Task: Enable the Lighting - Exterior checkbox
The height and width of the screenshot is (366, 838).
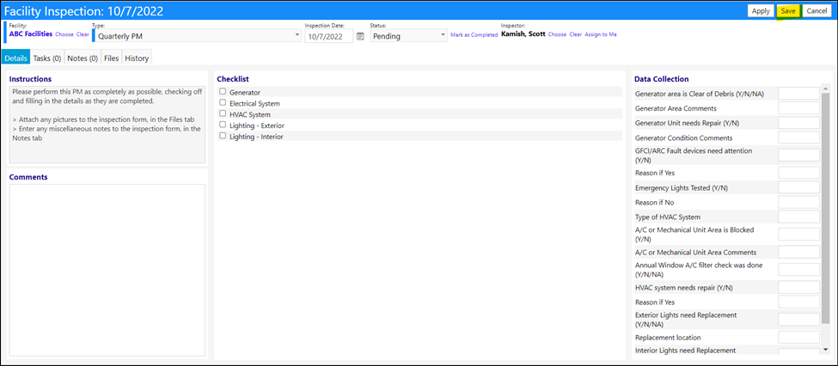Action: pos(223,125)
